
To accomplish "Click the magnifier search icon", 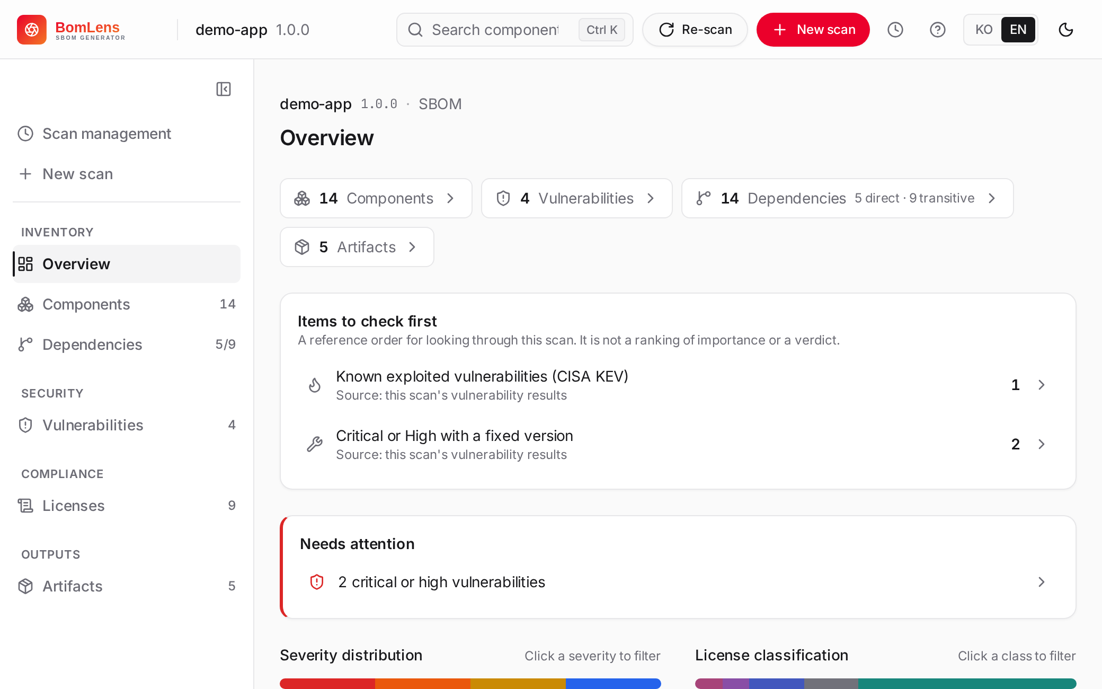I will pos(415,30).
